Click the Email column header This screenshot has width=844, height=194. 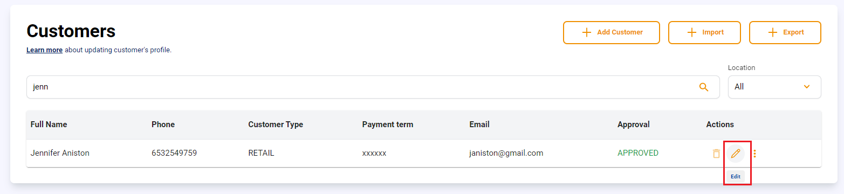(x=479, y=124)
